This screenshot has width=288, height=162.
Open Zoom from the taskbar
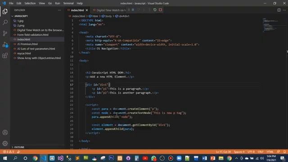click(179, 158)
